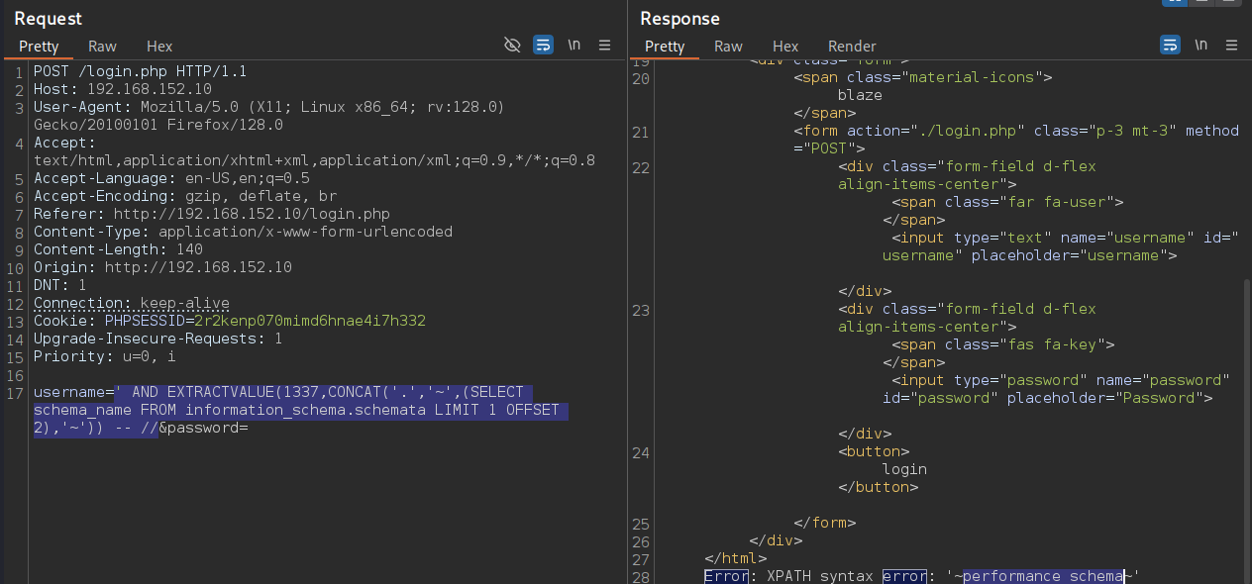Click the 'Referer: http://192.168.152.10/login.php' header
1252x584 pixels.
[x=212, y=214]
